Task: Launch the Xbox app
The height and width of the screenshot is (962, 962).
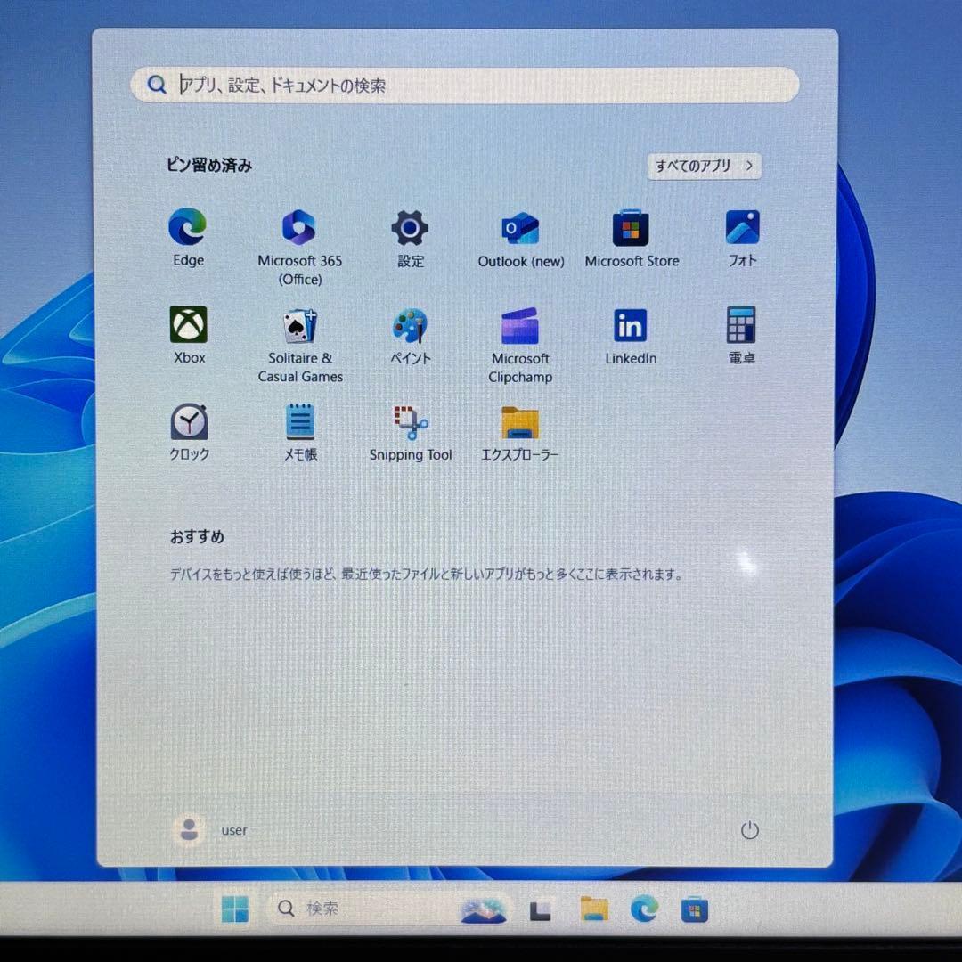Action: 188,324
